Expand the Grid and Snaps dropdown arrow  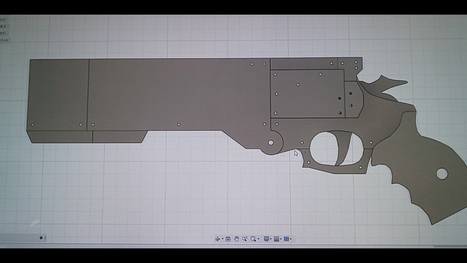281,239
